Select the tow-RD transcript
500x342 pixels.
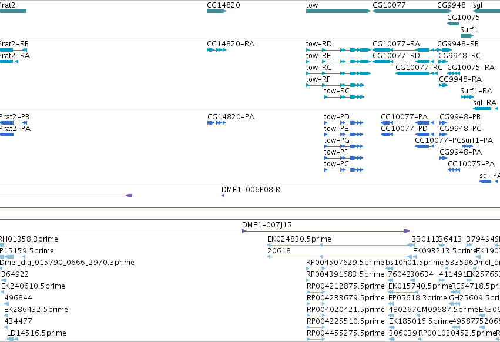click(338, 50)
